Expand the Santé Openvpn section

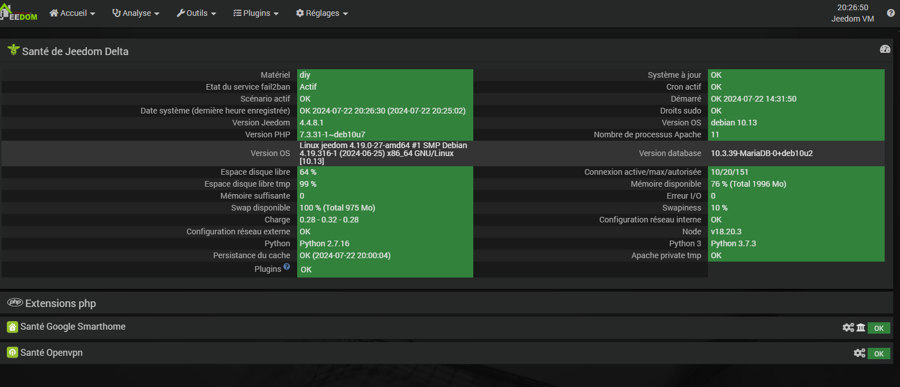(x=51, y=352)
